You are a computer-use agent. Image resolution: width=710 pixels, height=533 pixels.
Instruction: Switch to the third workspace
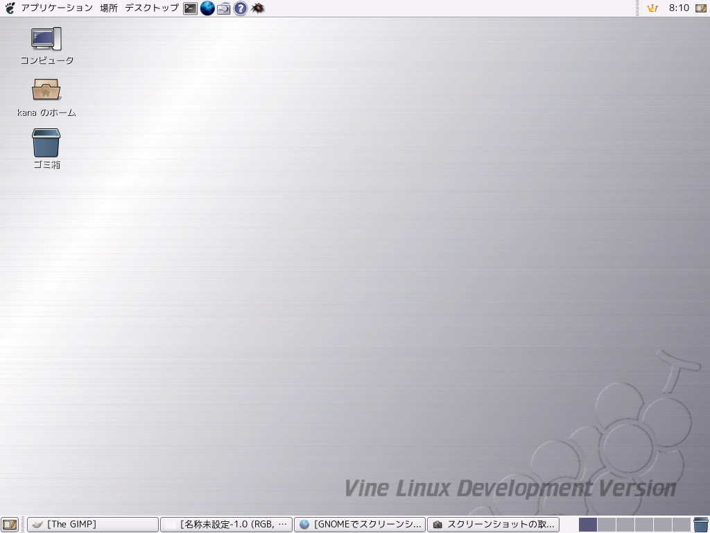click(625, 525)
